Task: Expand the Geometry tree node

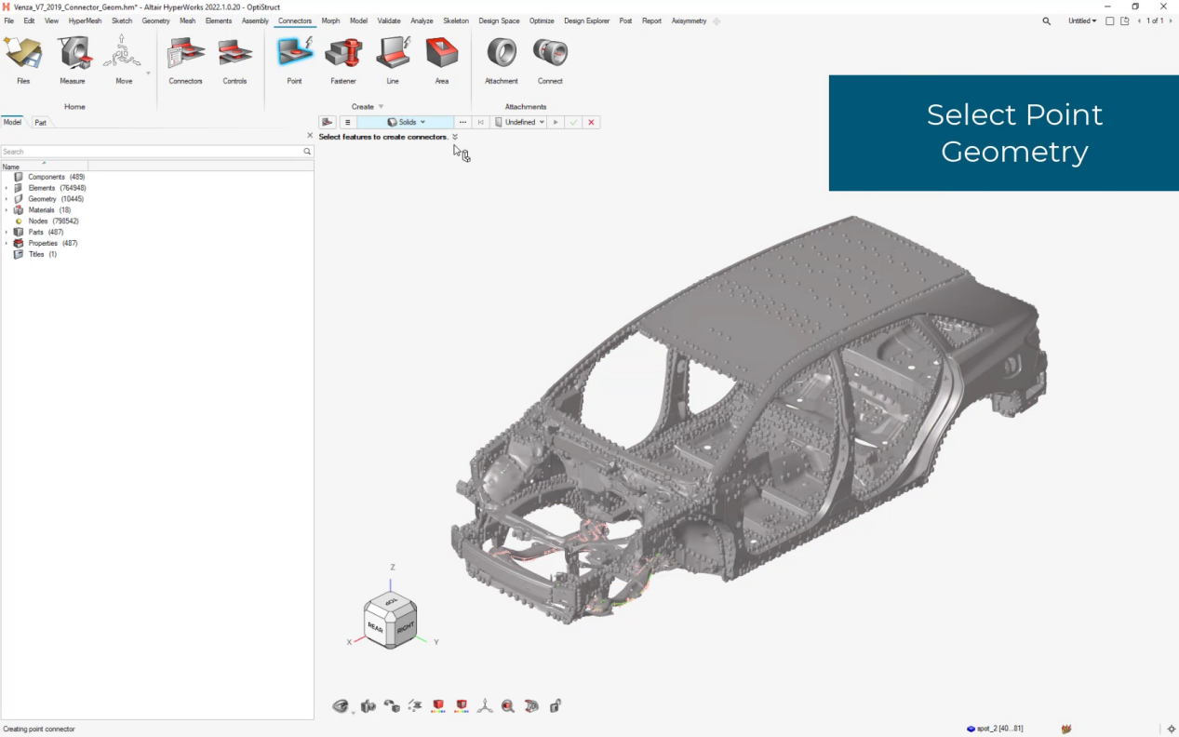Action: point(7,199)
